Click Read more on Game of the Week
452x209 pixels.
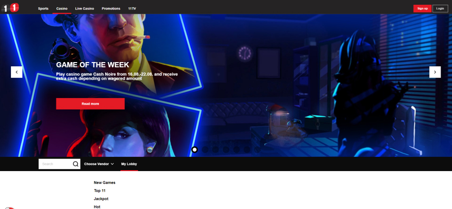90,104
